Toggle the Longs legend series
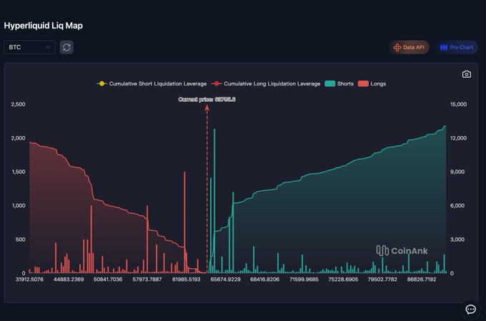The height and width of the screenshot is (321, 486). (372, 83)
